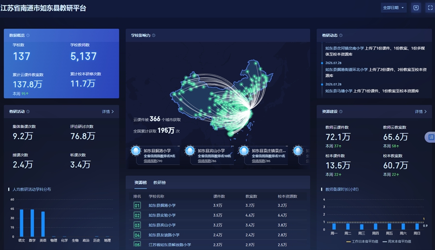Click the 如东县宾山小学 school avatar icon
The height and width of the screenshot is (250, 435).
190,152
